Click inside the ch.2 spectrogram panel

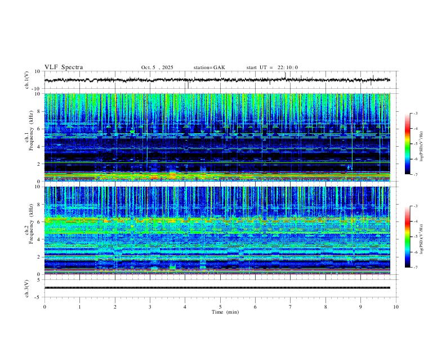point(217,230)
